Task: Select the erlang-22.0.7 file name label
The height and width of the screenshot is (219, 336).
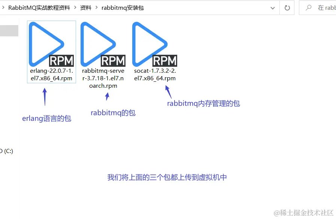Action: click(x=51, y=75)
